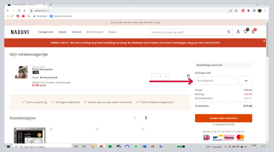This screenshot has height=152, width=274.
Task: Follow the Shop nu link
Action: [192, 43]
